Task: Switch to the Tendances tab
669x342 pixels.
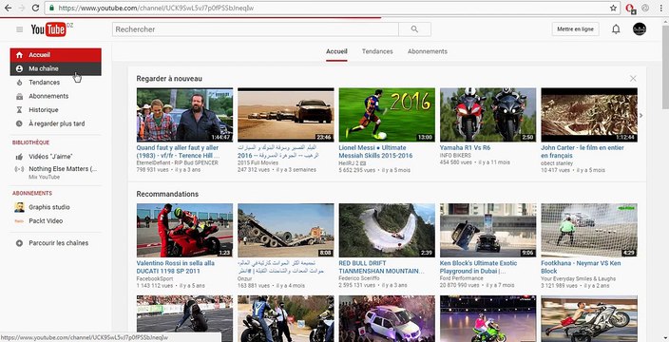Action: 377,51
